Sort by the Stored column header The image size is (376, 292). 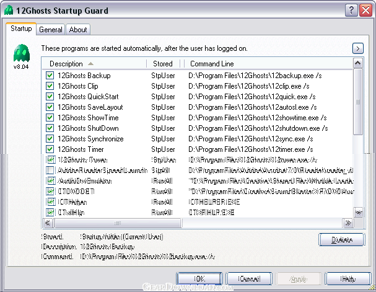(163, 64)
